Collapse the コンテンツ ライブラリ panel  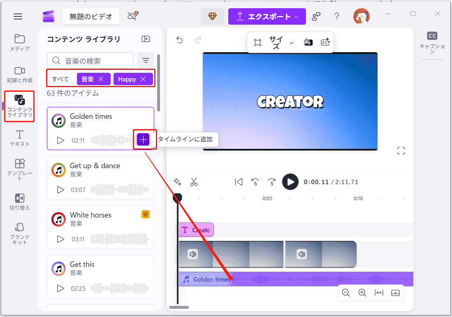tap(145, 39)
